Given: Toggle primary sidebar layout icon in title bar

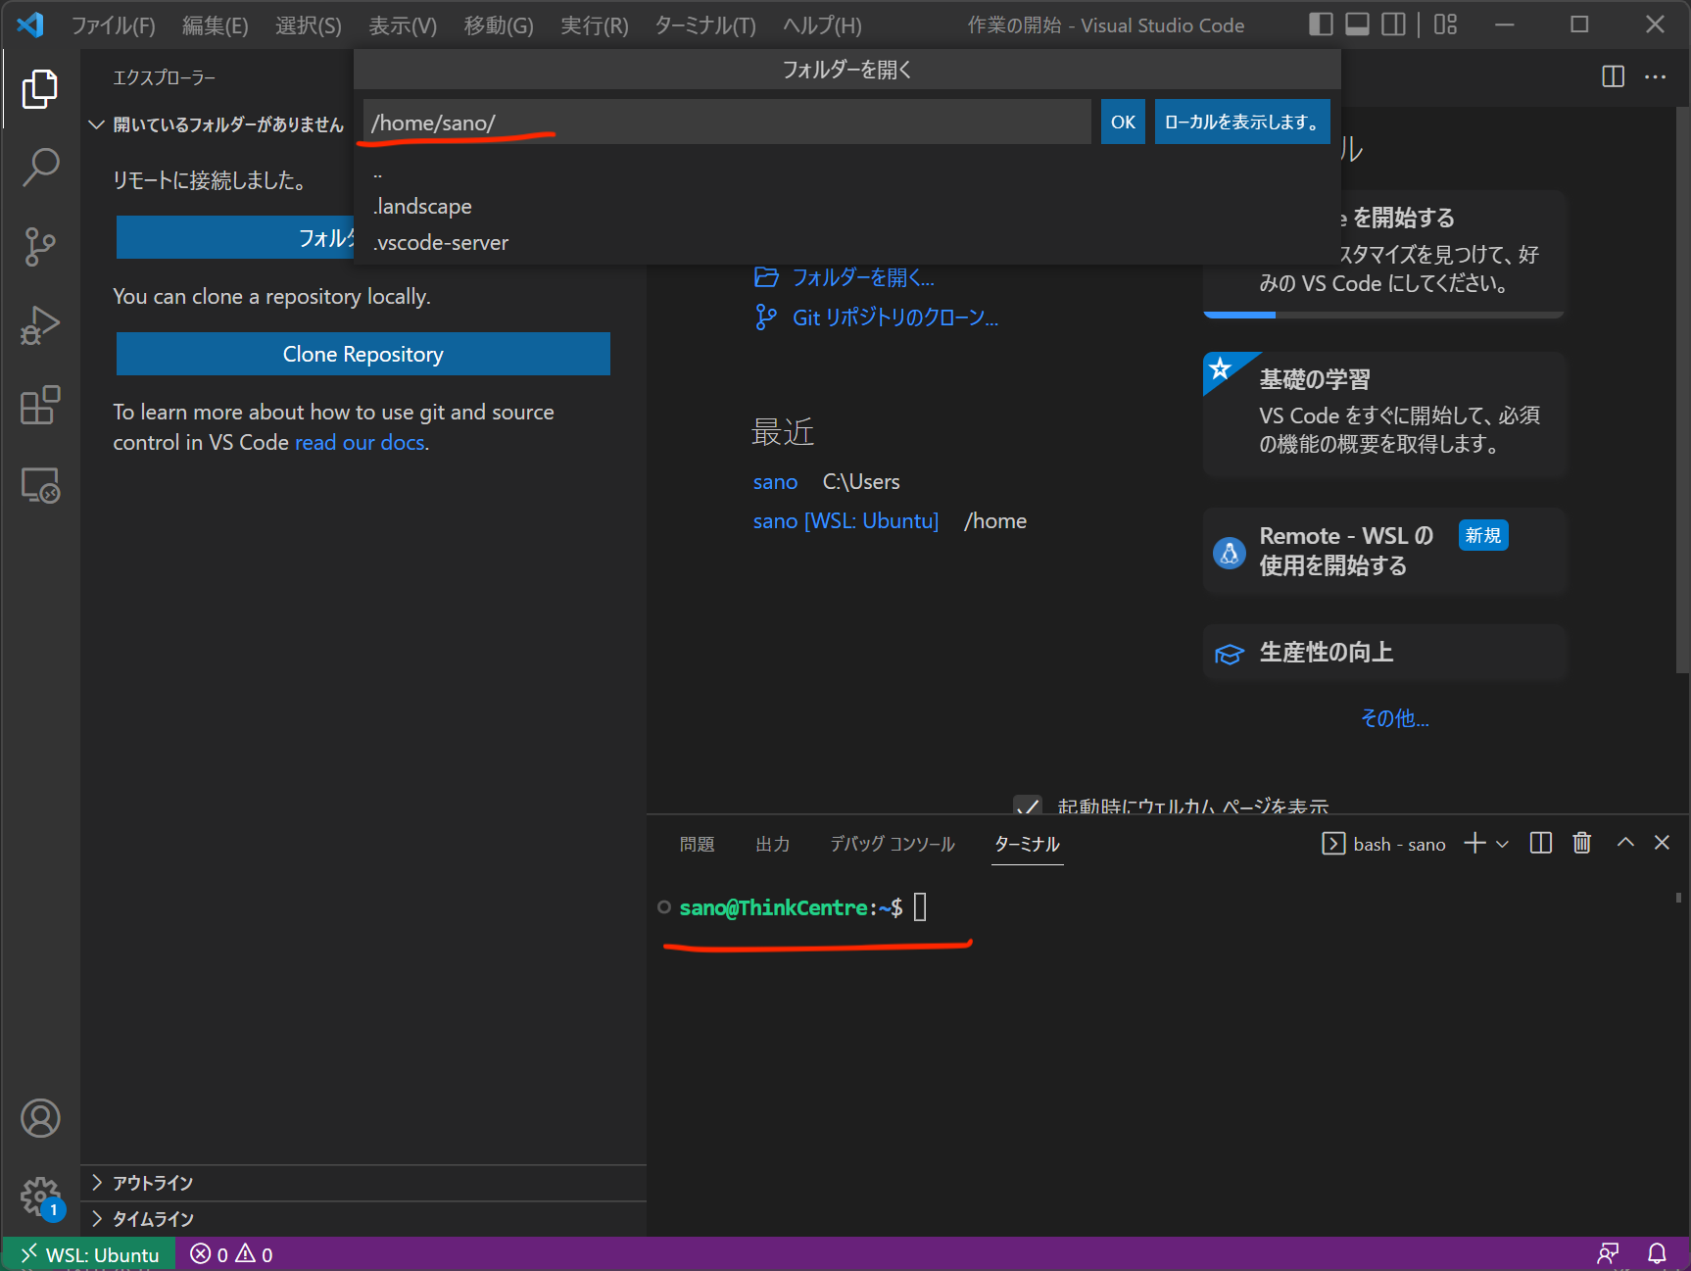Looking at the screenshot, I should 1321,24.
